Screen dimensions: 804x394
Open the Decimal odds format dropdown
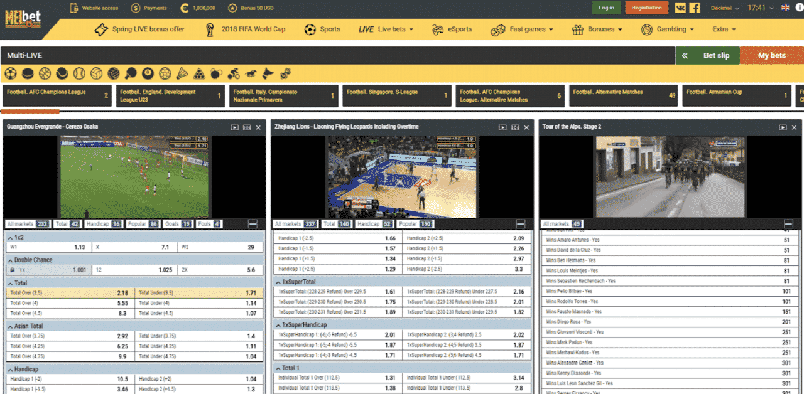click(x=724, y=8)
